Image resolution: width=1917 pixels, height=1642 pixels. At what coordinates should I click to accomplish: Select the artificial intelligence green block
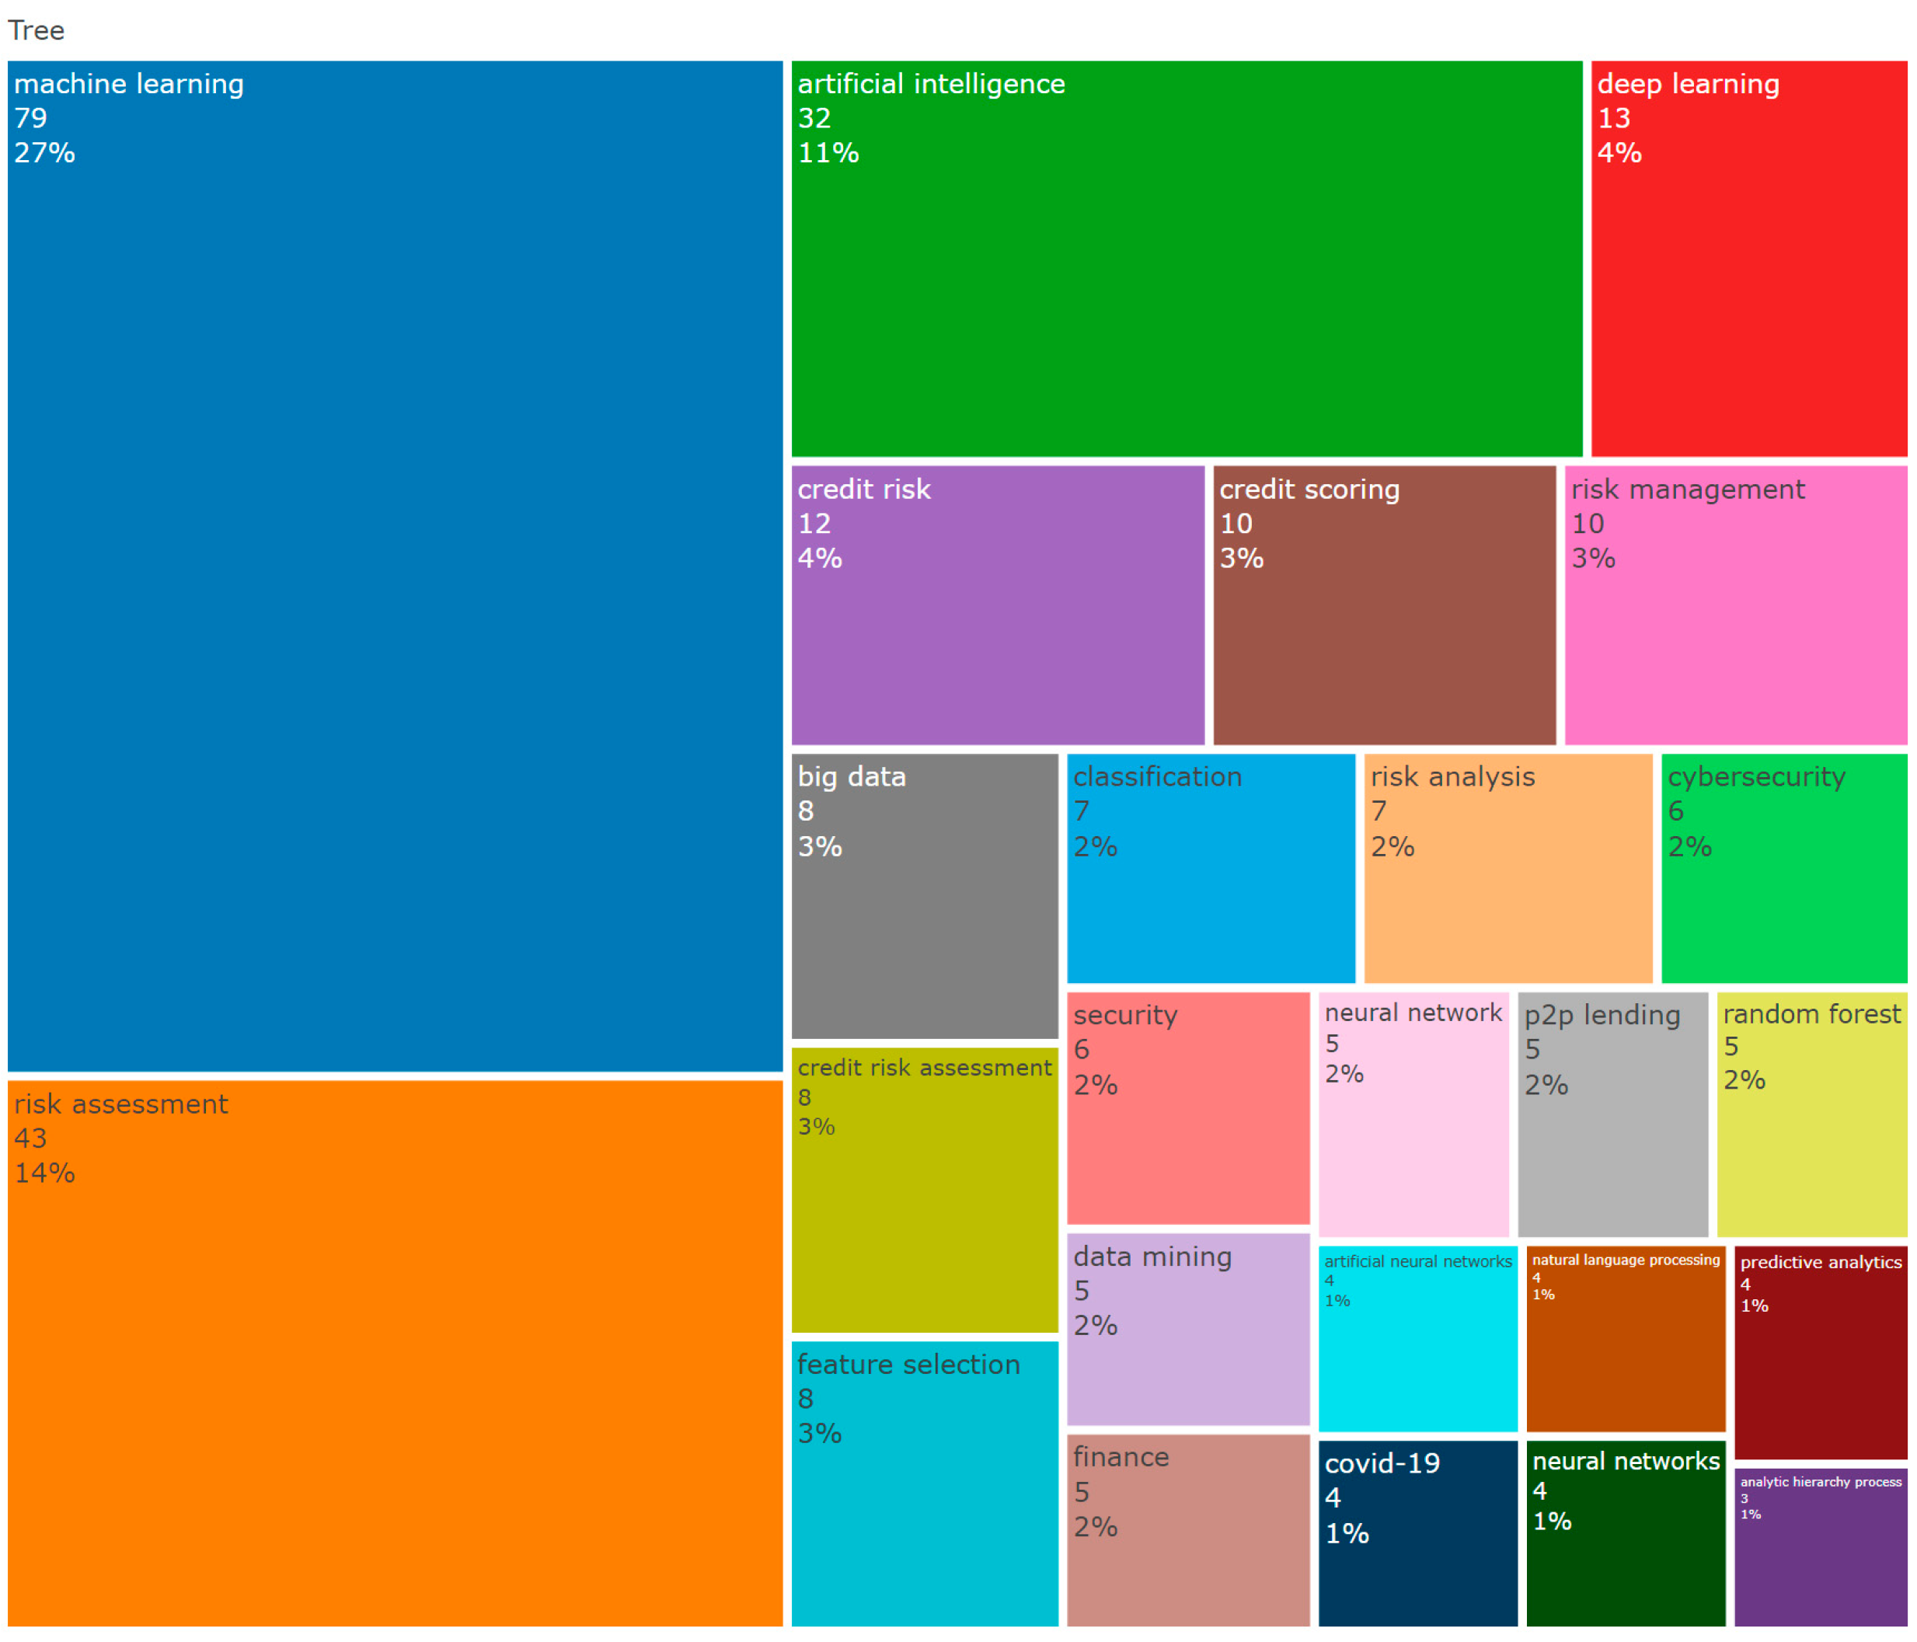(1186, 259)
